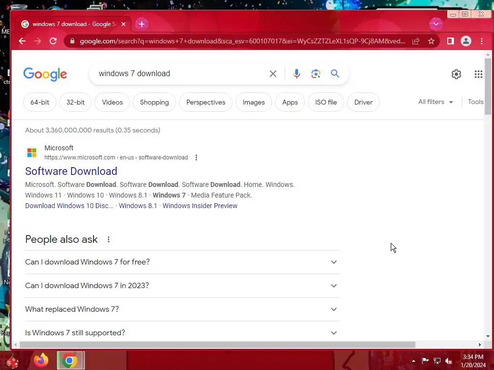Click the share page icon in address bar

click(x=416, y=41)
